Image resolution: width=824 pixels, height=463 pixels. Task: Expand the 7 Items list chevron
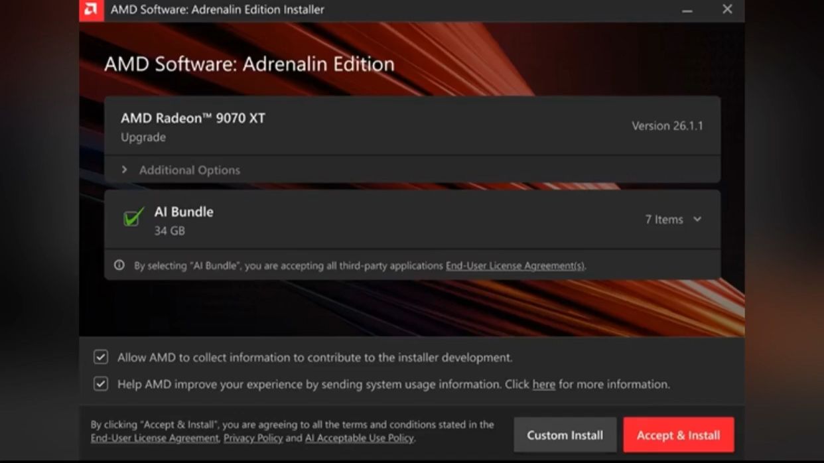pyautogui.click(x=697, y=220)
